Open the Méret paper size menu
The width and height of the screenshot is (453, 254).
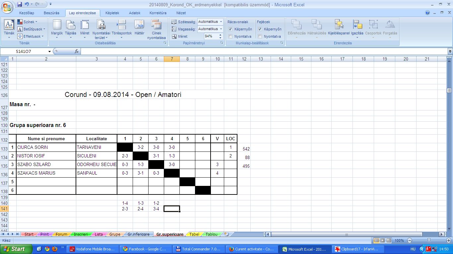pos(85,29)
